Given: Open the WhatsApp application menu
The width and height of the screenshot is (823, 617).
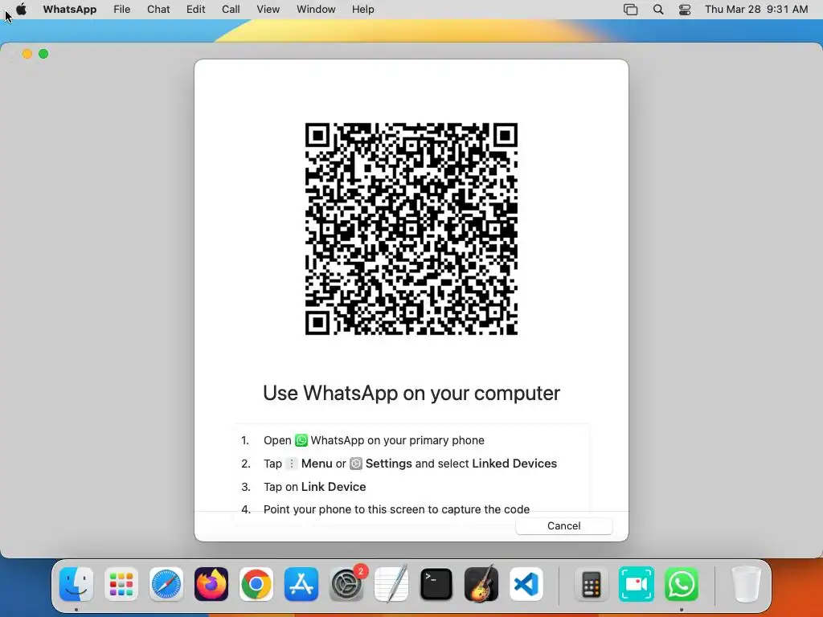Looking at the screenshot, I should [70, 10].
